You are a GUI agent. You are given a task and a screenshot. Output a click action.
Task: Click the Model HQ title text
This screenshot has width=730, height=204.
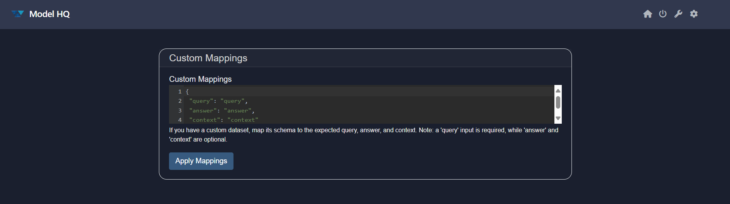50,14
